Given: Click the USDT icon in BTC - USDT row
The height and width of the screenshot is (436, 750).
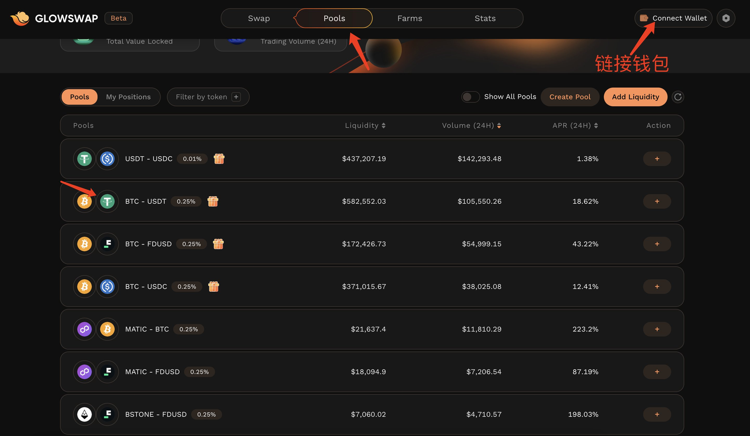Looking at the screenshot, I should 107,201.
